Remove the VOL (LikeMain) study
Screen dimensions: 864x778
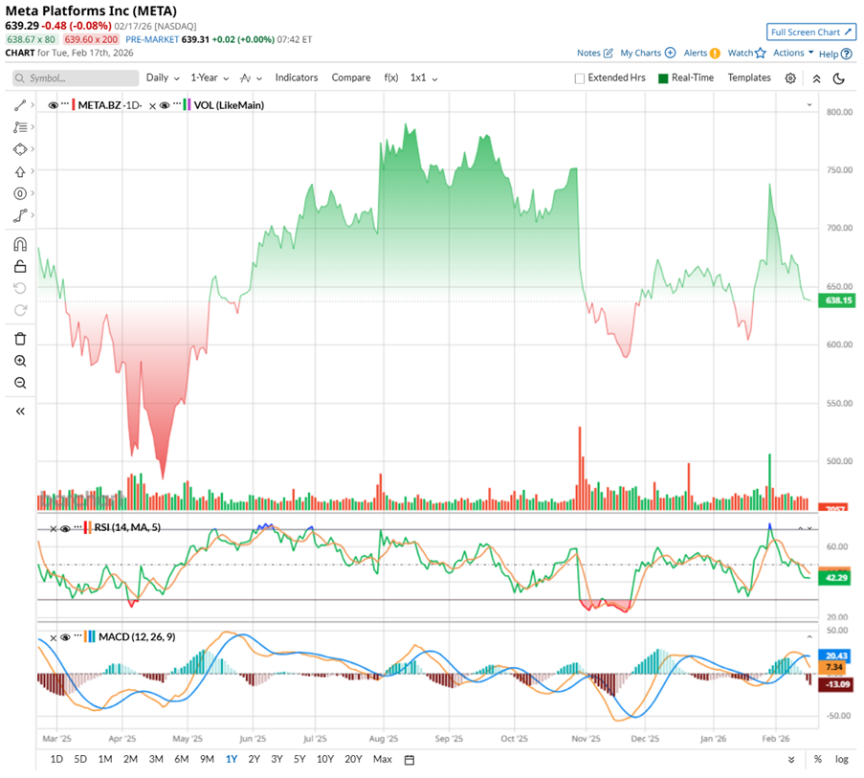coord(153,106)
